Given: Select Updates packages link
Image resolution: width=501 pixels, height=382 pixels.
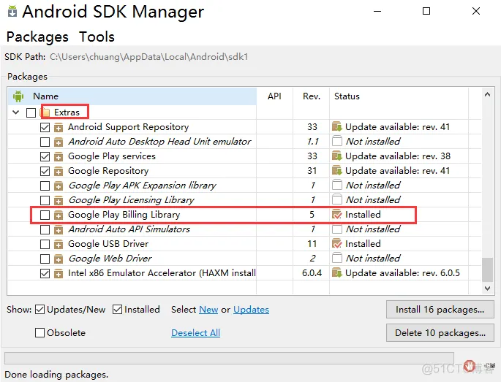Looking at the screenshot, I should point(251,310).
